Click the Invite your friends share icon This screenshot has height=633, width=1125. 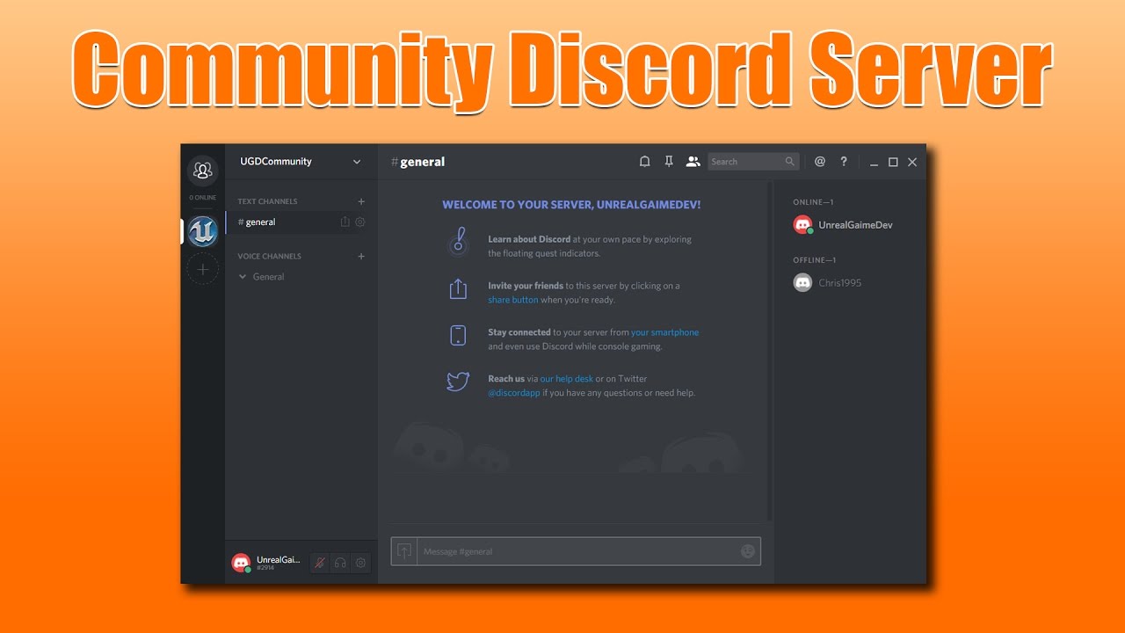tap(458, 289)
